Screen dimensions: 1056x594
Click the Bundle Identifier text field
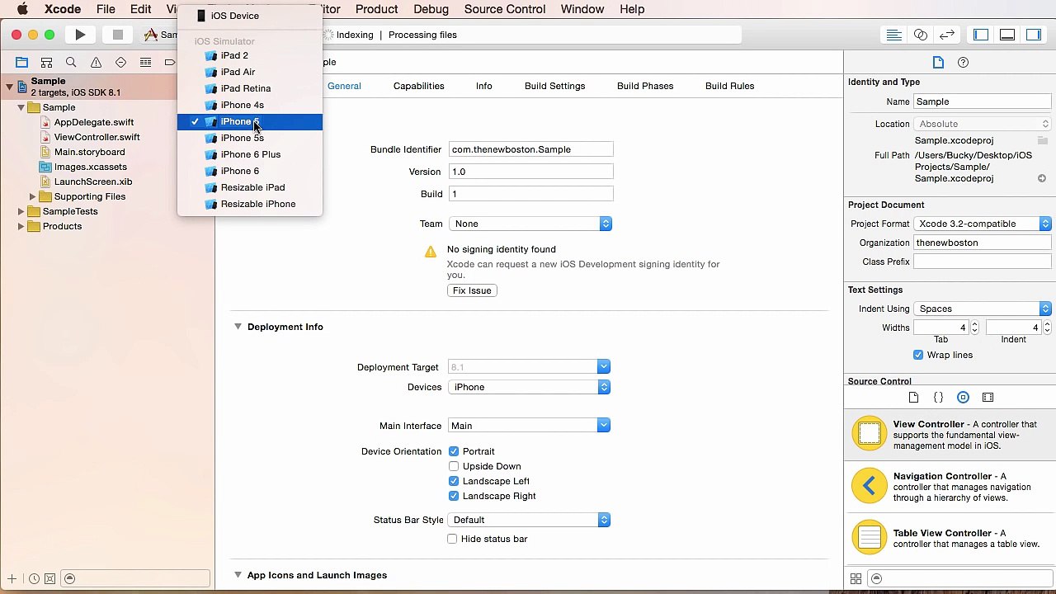click(x=531, y=149)
